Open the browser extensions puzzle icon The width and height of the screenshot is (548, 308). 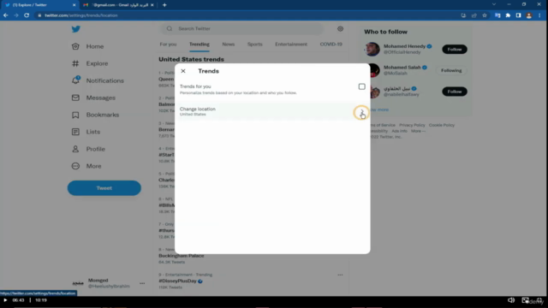(x=508, y=15)
